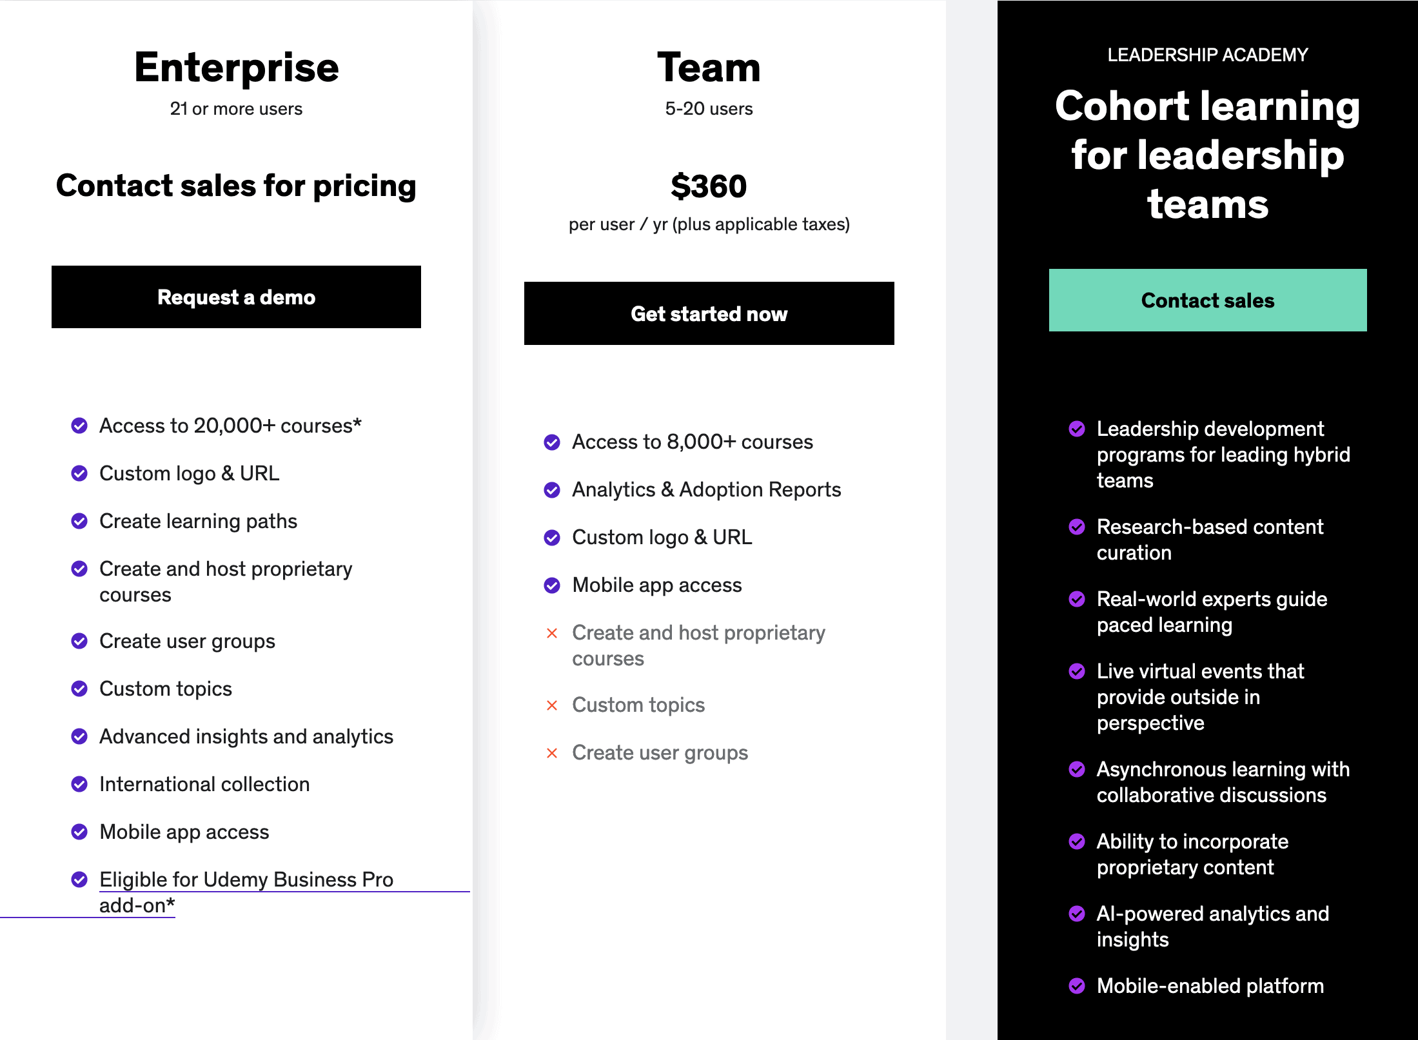Viewport: 1418px width, 1040px height.
Task: Click checkmark icon next to Research-based content curation
Action: 1077,527
